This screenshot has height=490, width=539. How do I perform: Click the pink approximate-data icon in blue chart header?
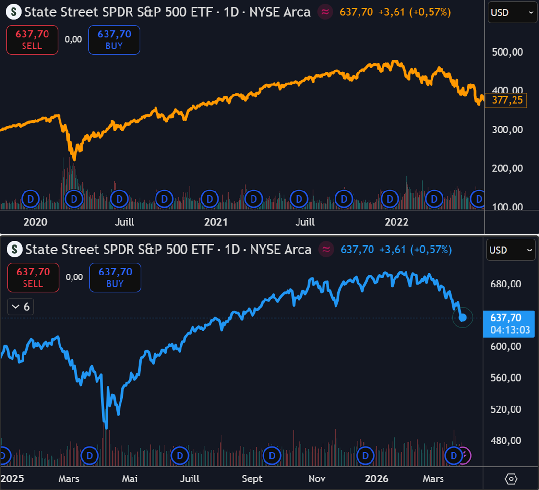tap(326, 250)
